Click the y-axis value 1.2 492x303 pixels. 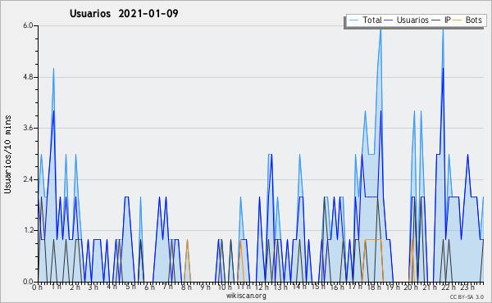(x=28, y=230)
